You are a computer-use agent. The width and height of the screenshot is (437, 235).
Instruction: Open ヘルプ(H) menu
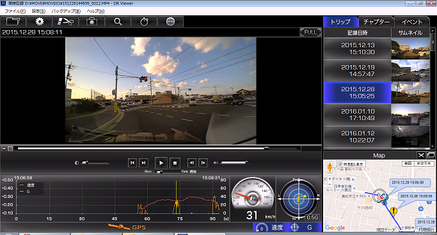[95, 11]
